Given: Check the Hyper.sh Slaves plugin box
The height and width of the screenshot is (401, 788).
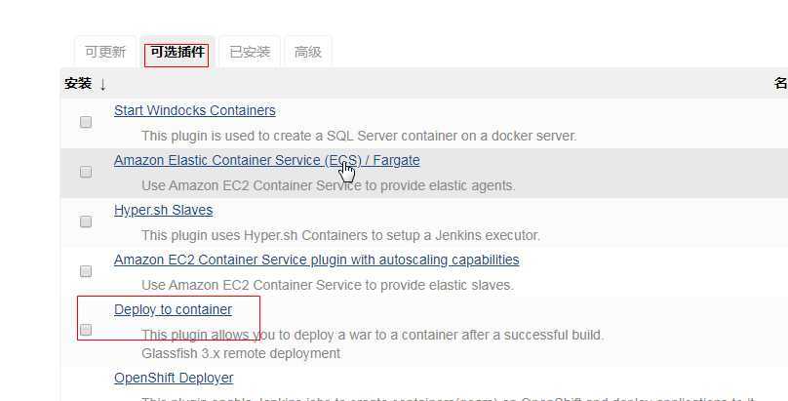Looking at the screenshot, I should click(86, 221).
